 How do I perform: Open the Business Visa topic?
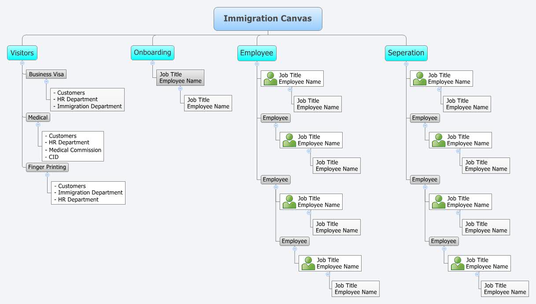point(46,74)
